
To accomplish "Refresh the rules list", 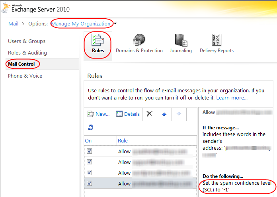I will pyautogui.click(x=91, y=127).
